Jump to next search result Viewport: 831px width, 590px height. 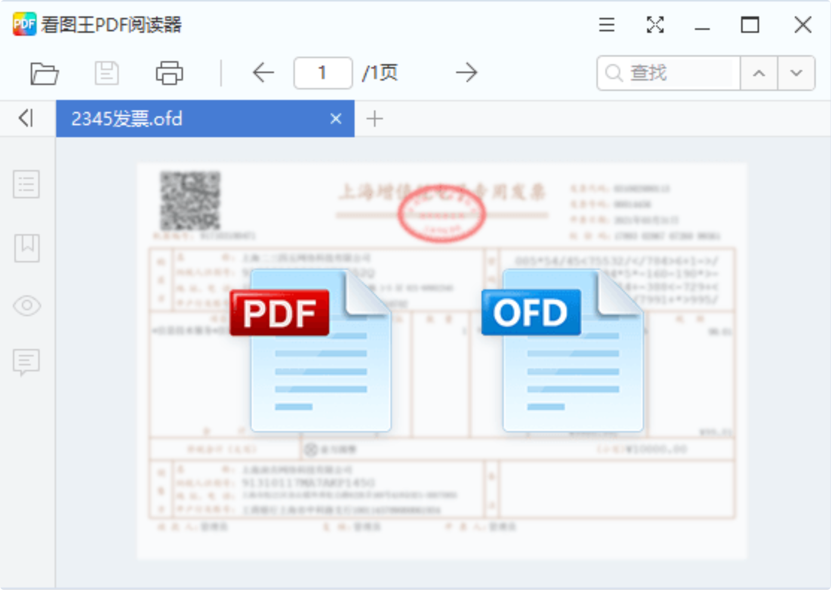[796, 73]
